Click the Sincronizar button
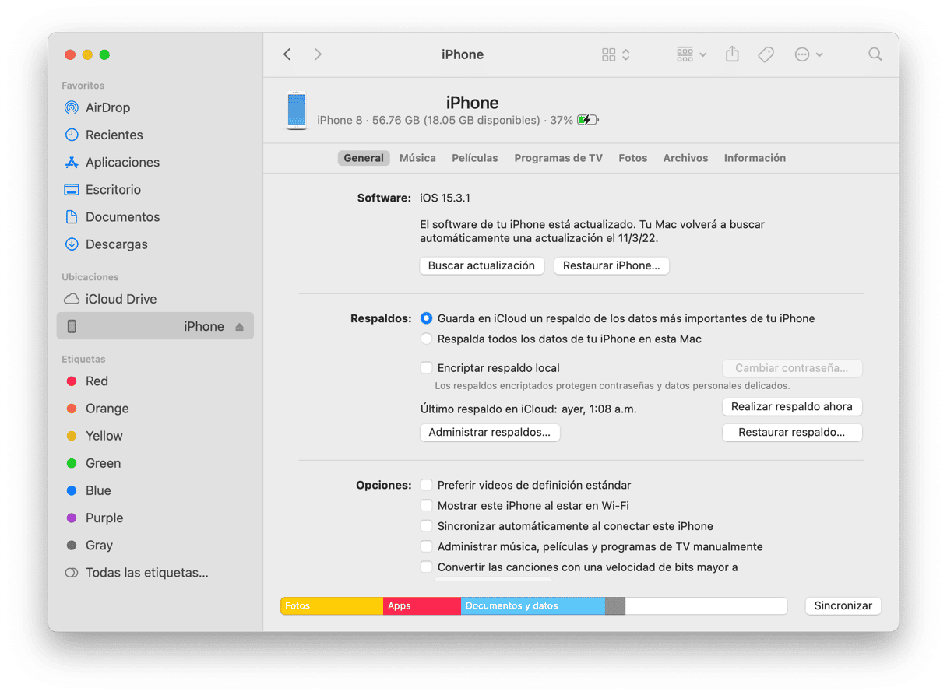The image size is (947, 695). 843,605
